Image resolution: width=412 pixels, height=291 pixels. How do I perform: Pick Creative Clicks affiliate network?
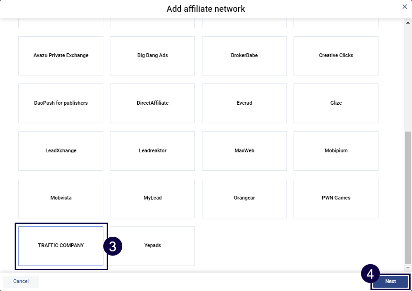coord(336,56)
